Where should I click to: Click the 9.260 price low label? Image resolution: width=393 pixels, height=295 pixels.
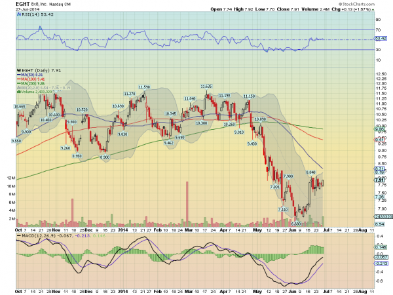65,148
